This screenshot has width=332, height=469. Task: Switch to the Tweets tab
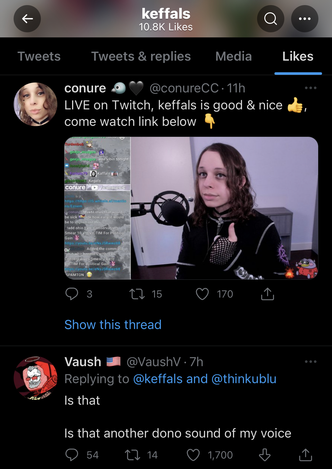point(39,56)
